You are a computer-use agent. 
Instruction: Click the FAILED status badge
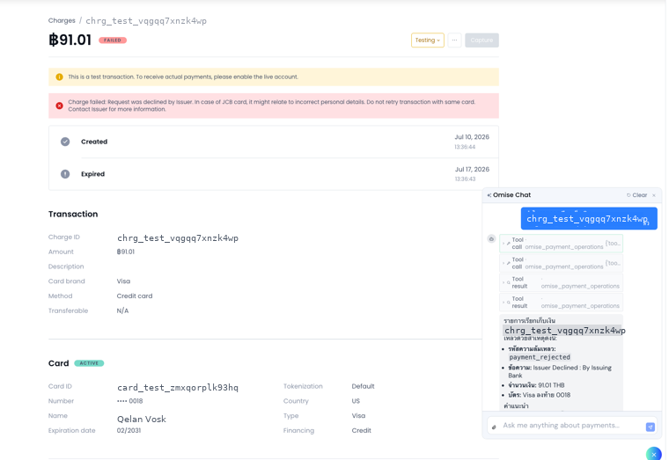113,40
